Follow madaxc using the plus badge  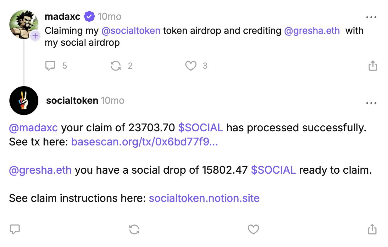coord(35,36)
